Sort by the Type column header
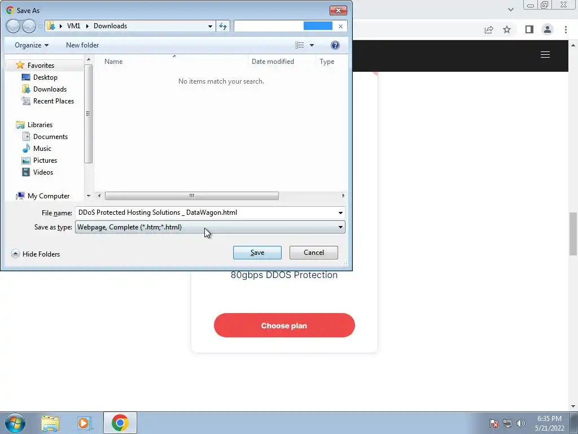This screenshot has width=578, height=434. (327, 62)
